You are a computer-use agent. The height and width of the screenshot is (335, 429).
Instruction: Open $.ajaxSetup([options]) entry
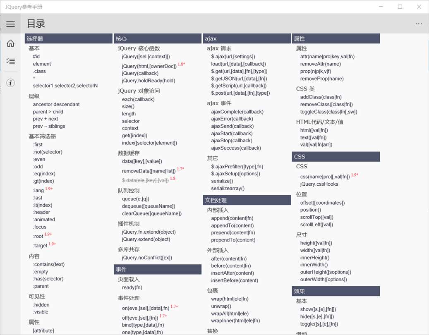[x=235, y=174]
